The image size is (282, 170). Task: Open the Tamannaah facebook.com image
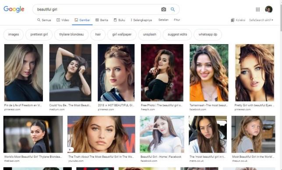209,73
